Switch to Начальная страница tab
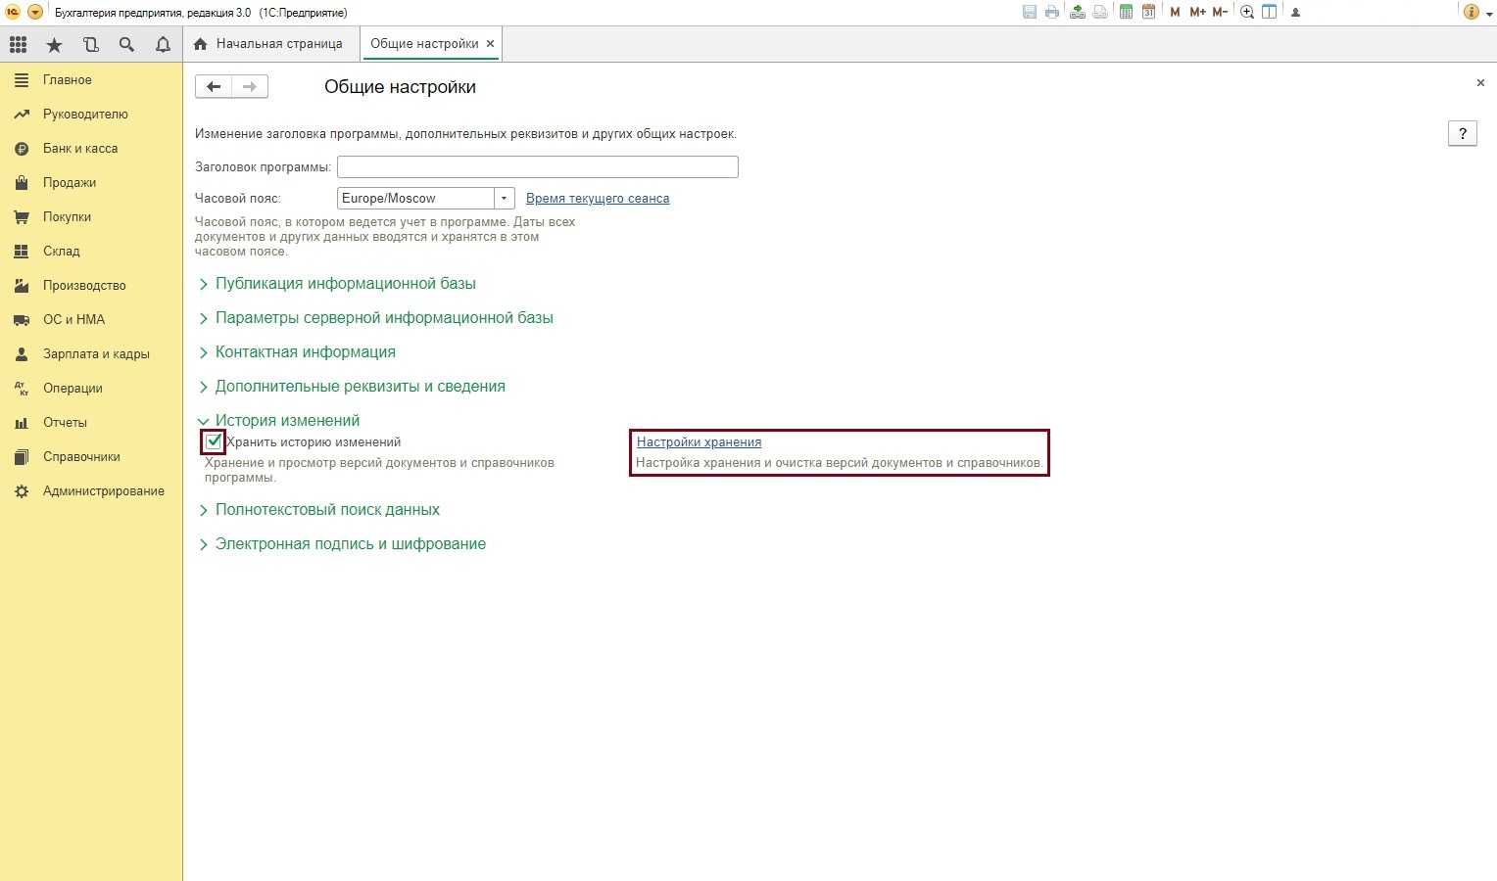The width and height of the screenshot is (1497, 881). 268,44
